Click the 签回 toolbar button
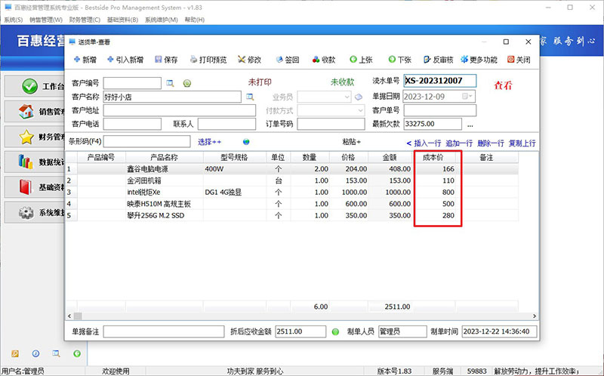The image size is (604, 376). click(x=288, y=60)
